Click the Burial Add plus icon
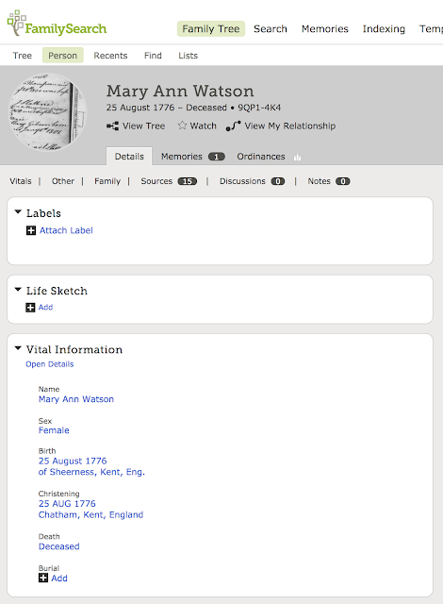Image resolution: width=443 pixels, height=604 pixels. (x=43, y=578)
